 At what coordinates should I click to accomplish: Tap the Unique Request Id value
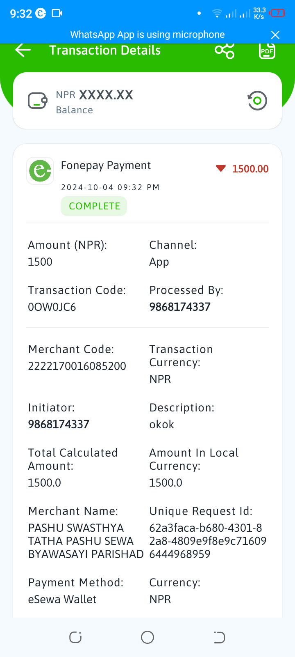(208, 541)
